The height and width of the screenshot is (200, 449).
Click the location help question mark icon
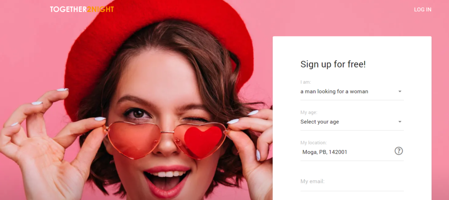pos(399,151)
